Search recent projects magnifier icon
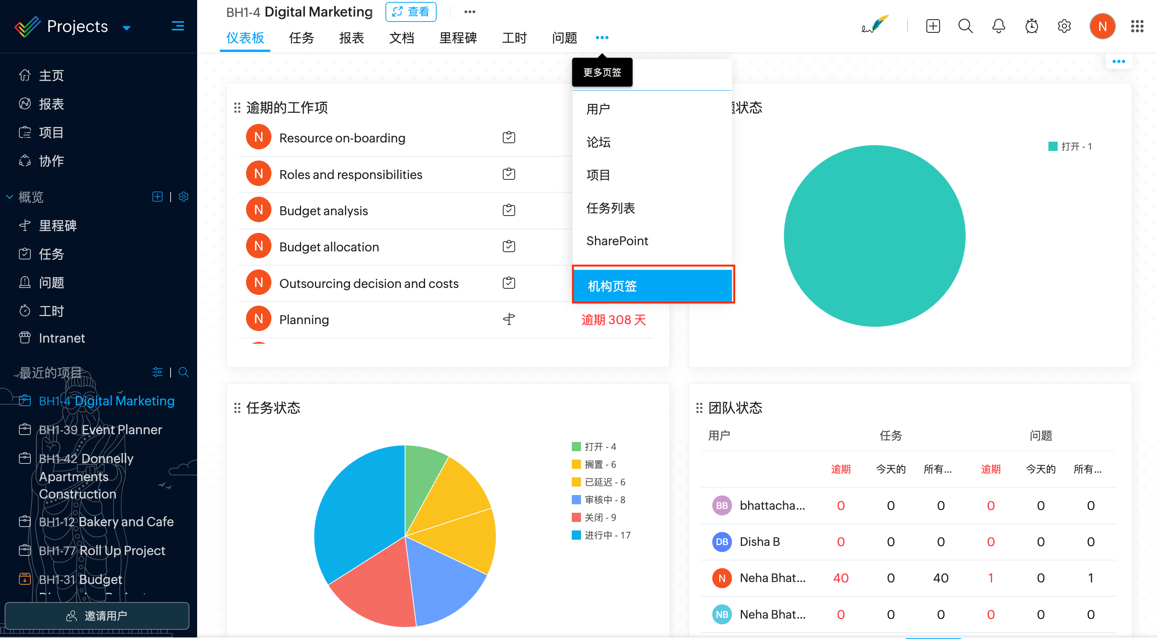 183,372
